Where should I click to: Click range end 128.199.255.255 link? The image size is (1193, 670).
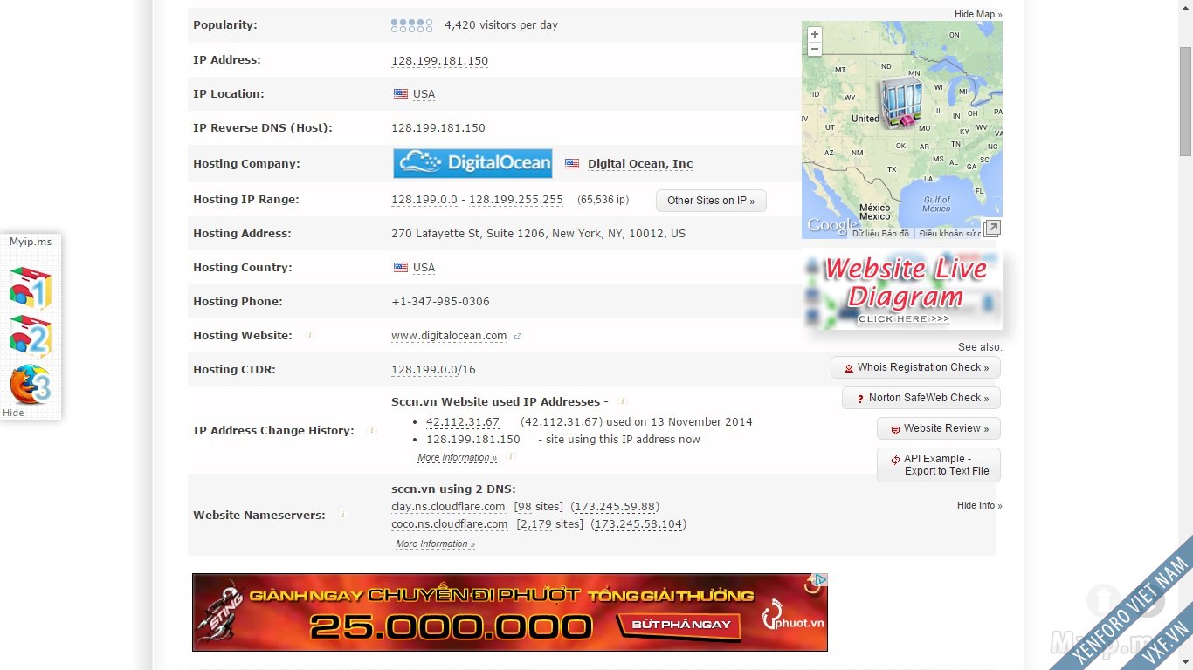[x=516, y=200]
